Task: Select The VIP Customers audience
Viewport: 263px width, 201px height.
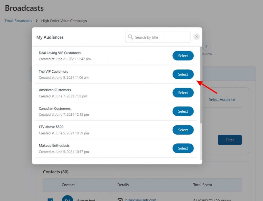Action: 183,74
